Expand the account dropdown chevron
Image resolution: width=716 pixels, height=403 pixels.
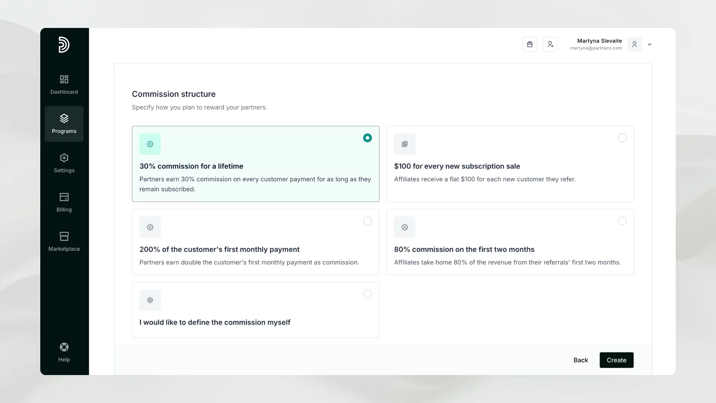650,44
